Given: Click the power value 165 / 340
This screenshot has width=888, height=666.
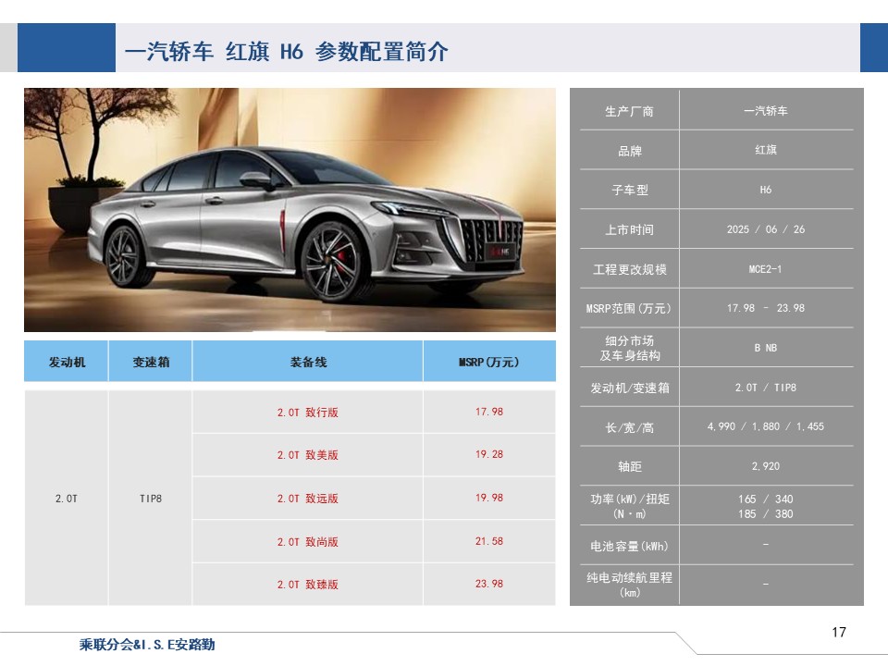Looking at the screenshot, I should tap(766, 499).
